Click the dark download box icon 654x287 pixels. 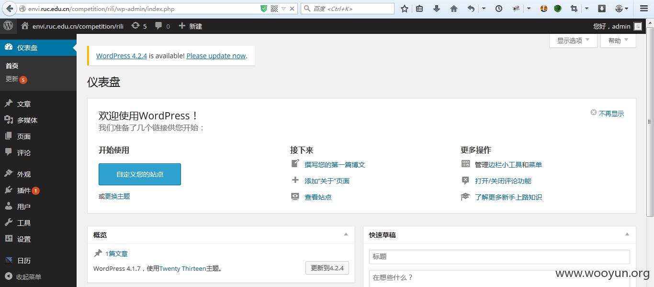pos(602,9)
